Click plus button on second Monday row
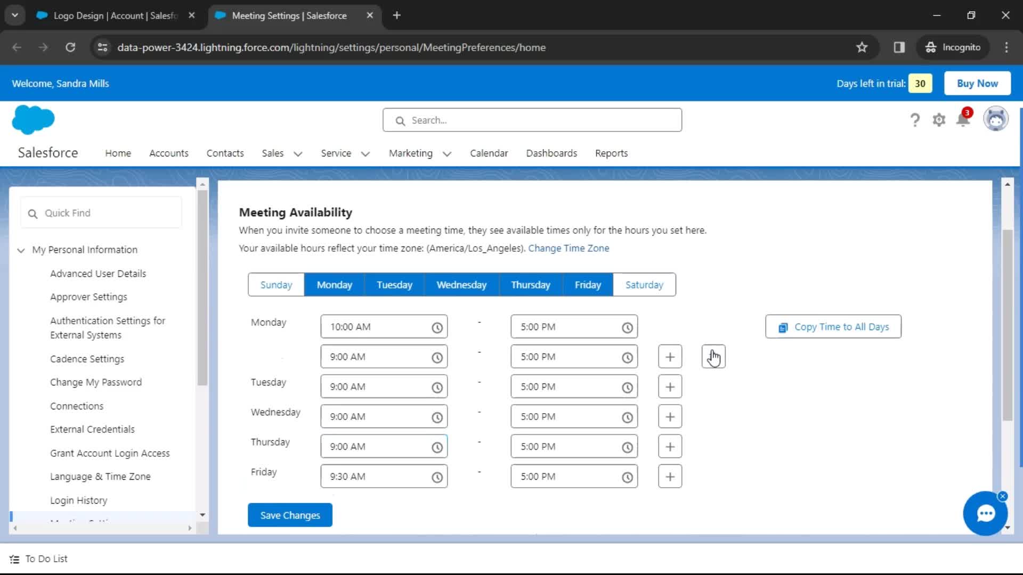 tap(670, 357)
